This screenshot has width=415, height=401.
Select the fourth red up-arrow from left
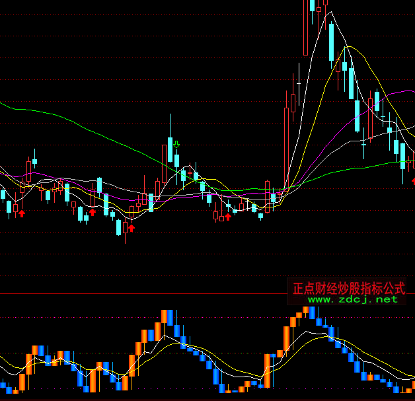[x=228, y=216]
